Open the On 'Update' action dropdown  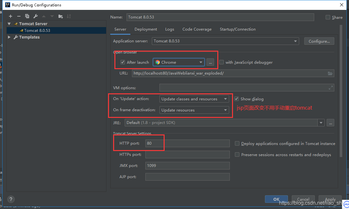[x=194, y=99]
